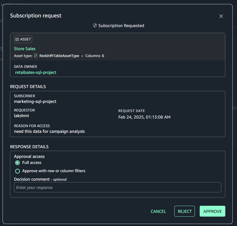
Task: Click the requestor name lakshmi
Action: 21,116
